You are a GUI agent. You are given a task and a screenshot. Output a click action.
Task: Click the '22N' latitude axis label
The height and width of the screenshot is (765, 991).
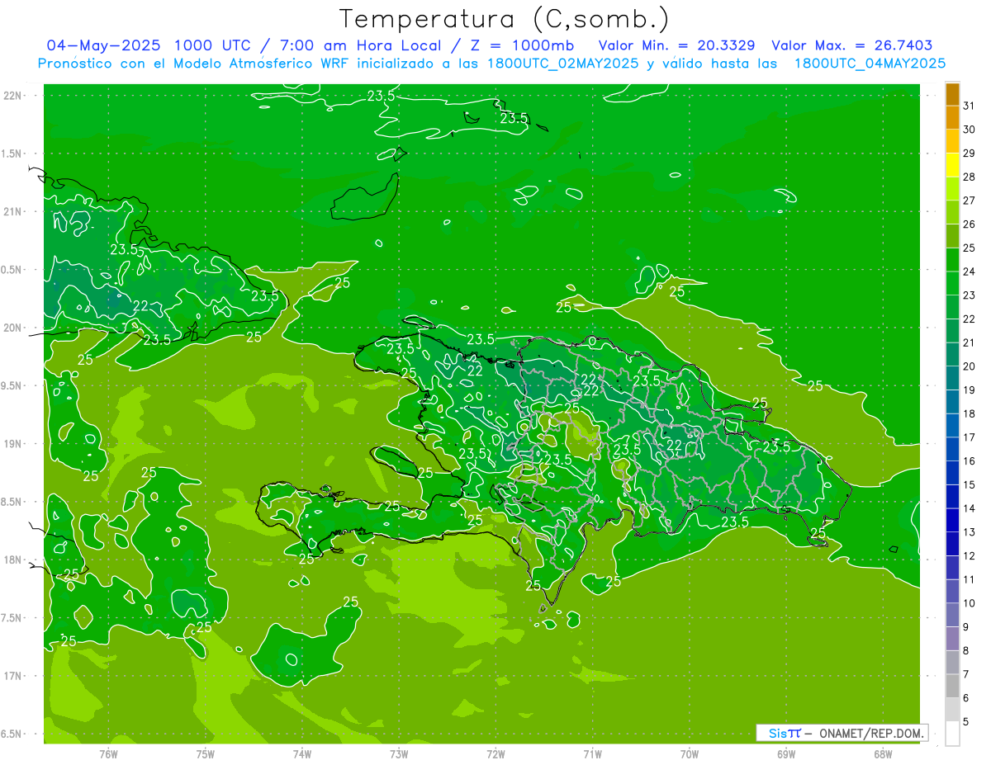point(12,95)
